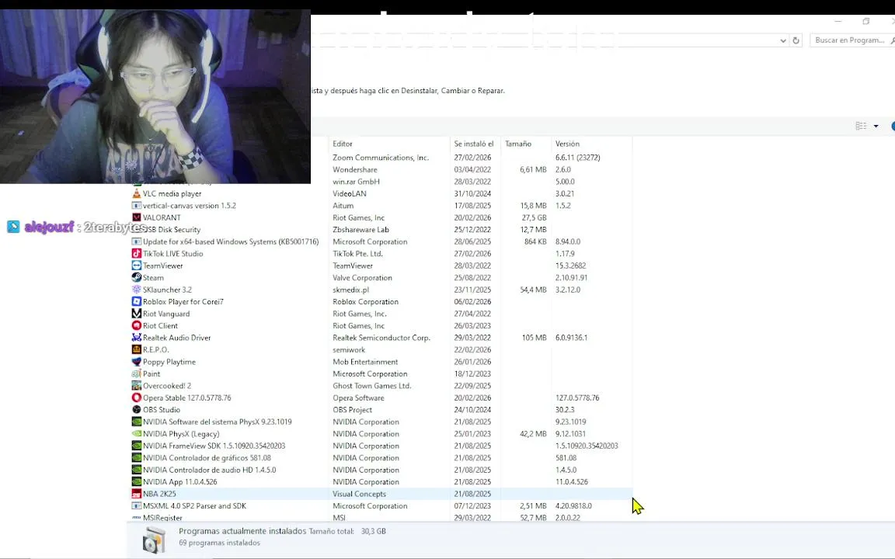Viewport: 895px width, 559px height.
Task: Click the Realtek Semiconductor Corp. cell
Action: coord(381,338)
